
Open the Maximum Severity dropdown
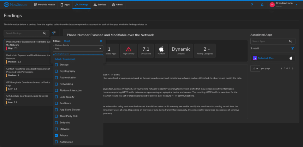[x=78, y=49]
